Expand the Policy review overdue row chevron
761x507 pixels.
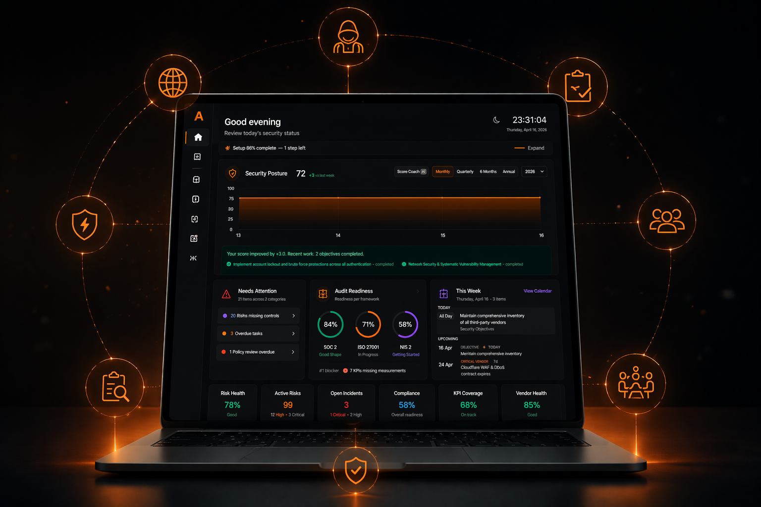(293, 352)
